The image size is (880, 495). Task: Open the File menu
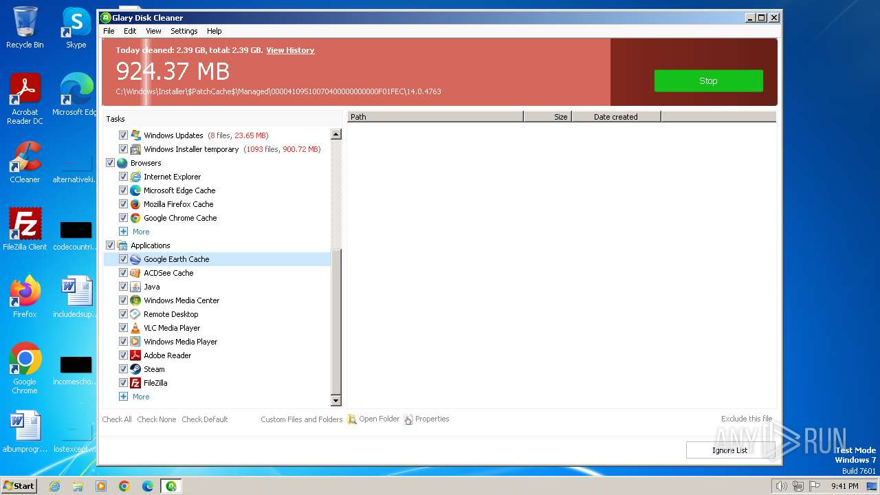coord(109,31)
